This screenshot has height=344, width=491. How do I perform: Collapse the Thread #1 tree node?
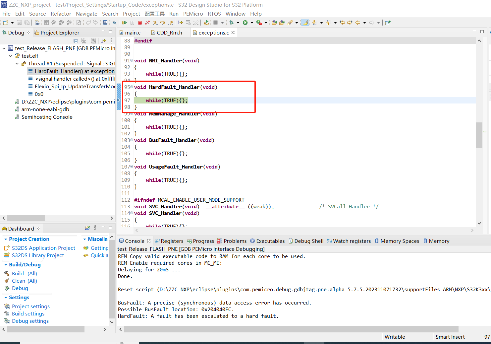(x=17, y=63)
